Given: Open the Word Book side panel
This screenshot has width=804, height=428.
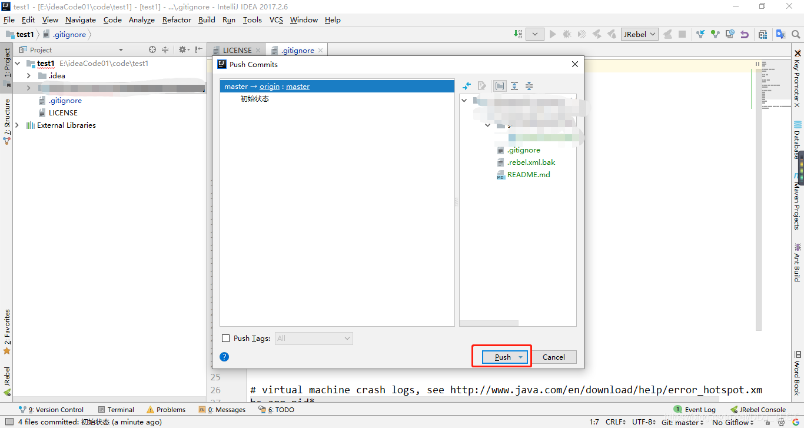Looking at the screenshot, I should pos(798,373).
